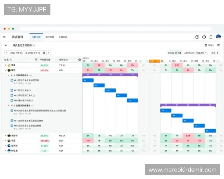Viewport: 224px width, 179px height.
Task: Click the 11h cell in 李磊 row
Action: click(199, 141)
